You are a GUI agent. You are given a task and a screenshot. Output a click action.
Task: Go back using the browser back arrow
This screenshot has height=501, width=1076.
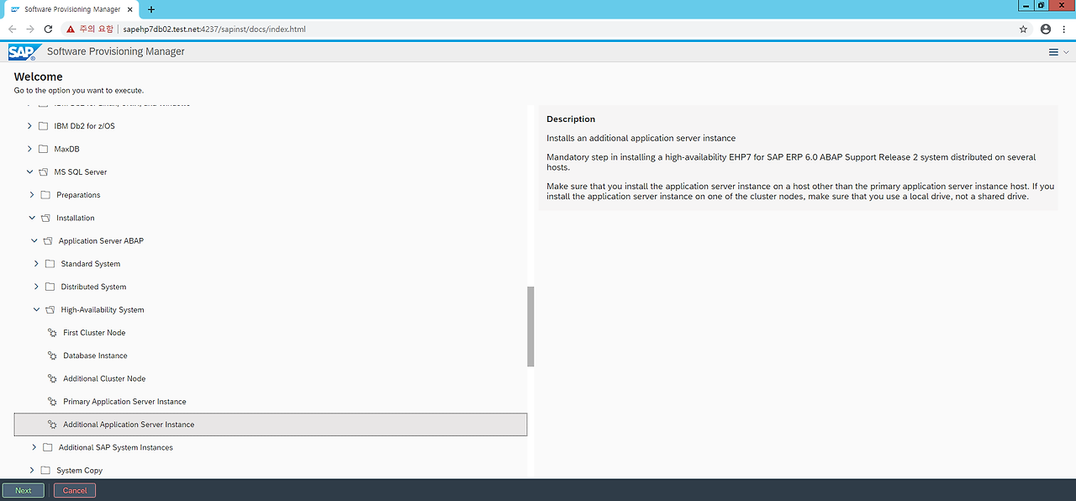[x=12, y=29]
